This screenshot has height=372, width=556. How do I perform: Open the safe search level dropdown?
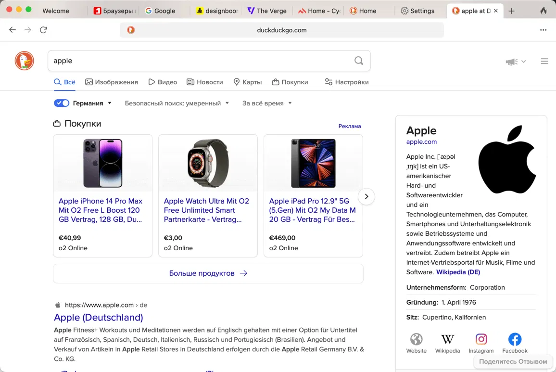click(177, 103)
